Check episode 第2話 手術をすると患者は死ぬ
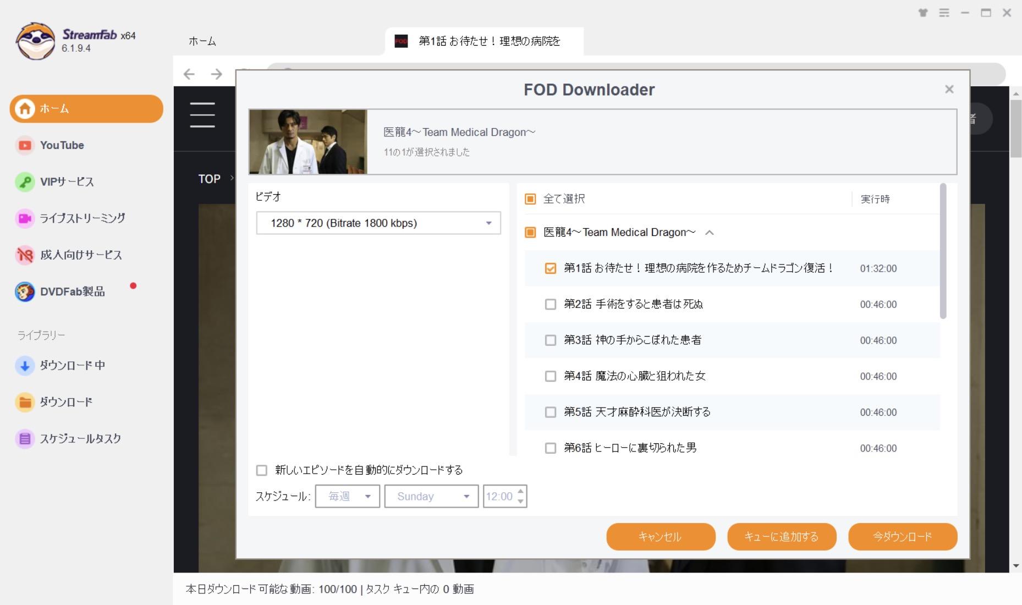The width and height of the screenshot is (1022, 605). (550, 304)
